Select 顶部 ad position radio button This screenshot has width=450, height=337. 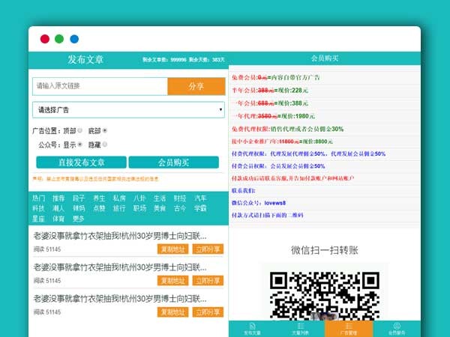[81, 130]
